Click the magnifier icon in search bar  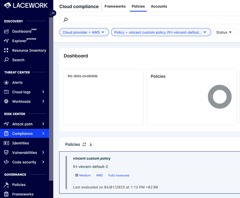coord(66,20)
